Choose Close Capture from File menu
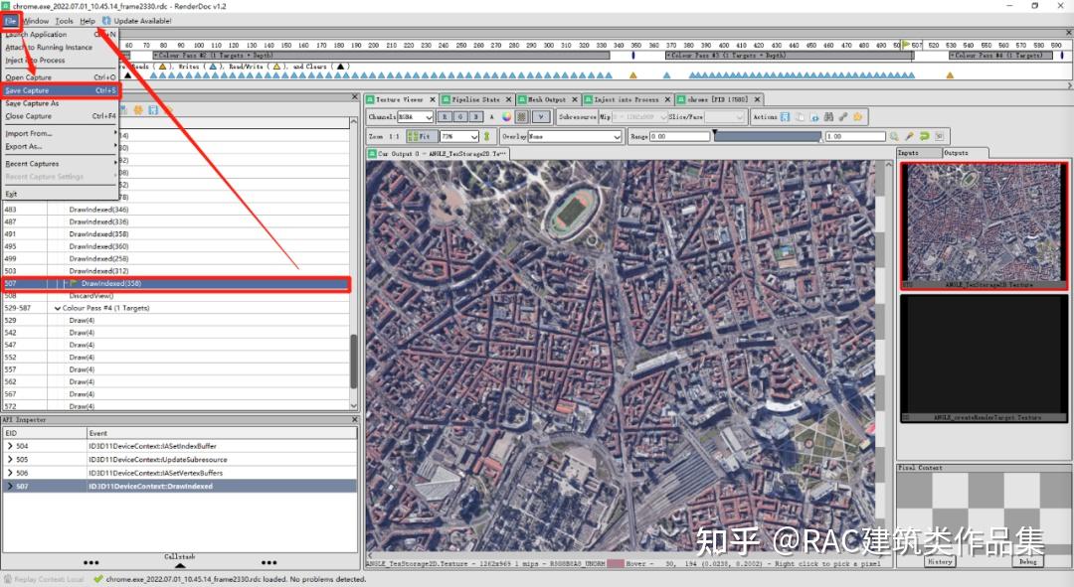The width and height of the screenshot is (1074, 587). coord(61,116)
